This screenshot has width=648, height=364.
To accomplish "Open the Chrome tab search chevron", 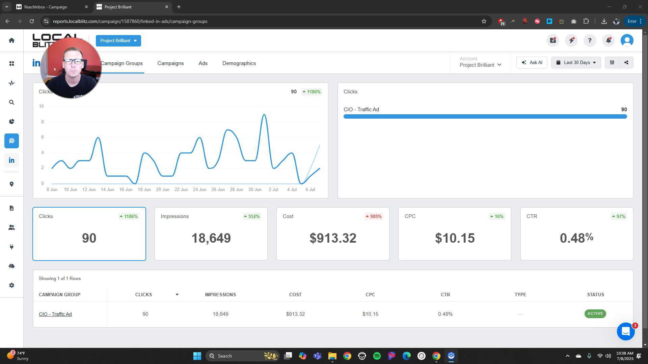I will [x=6, y=7].
